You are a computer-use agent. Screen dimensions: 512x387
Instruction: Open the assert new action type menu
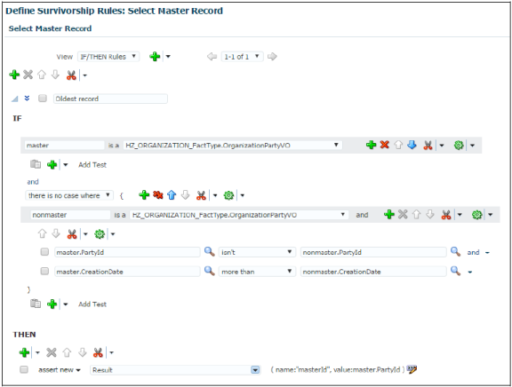60,370
